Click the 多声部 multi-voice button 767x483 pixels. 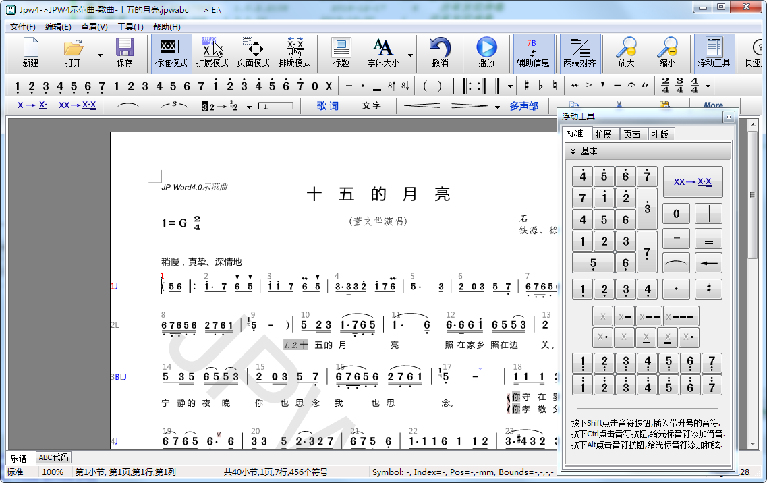tap(523, 106)
